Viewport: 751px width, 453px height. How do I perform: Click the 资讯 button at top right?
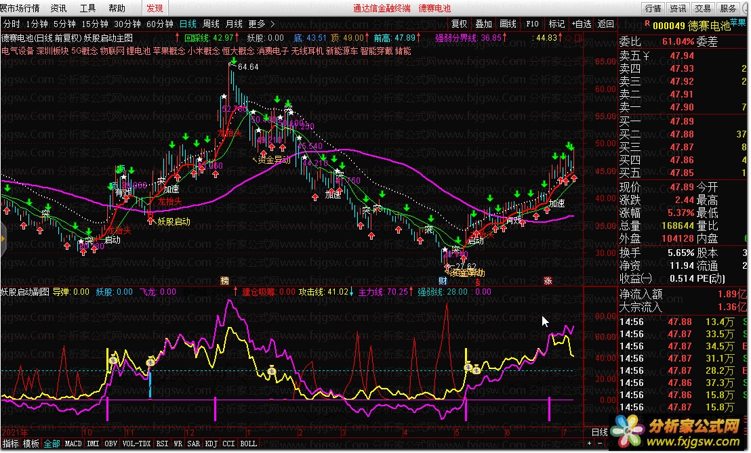click(678, 8)
